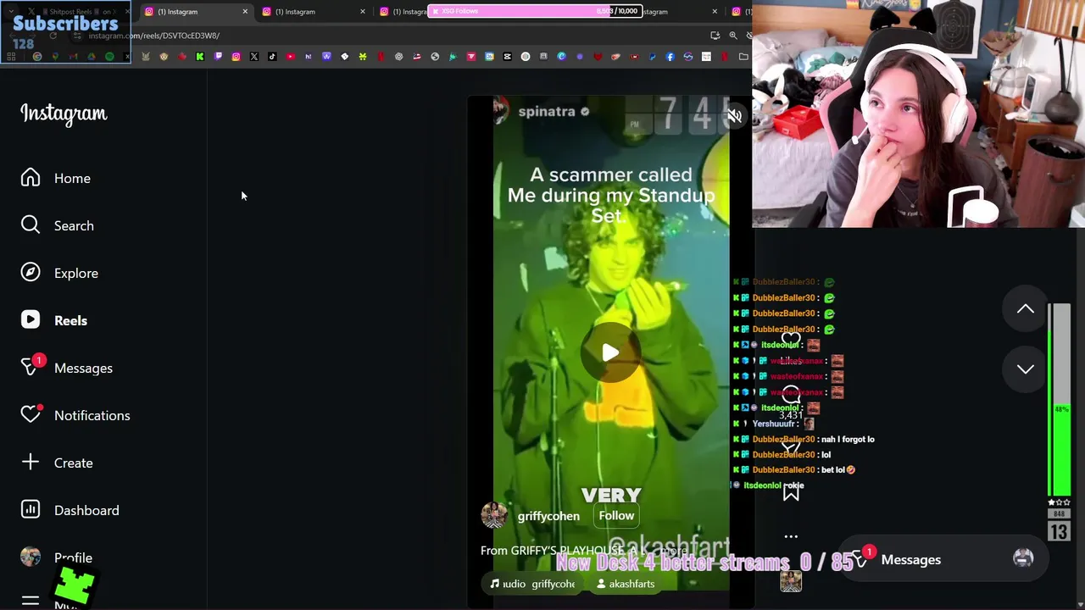Close the second Instagram browser tab
1085x610 pixels.
[x=362, y=12]
